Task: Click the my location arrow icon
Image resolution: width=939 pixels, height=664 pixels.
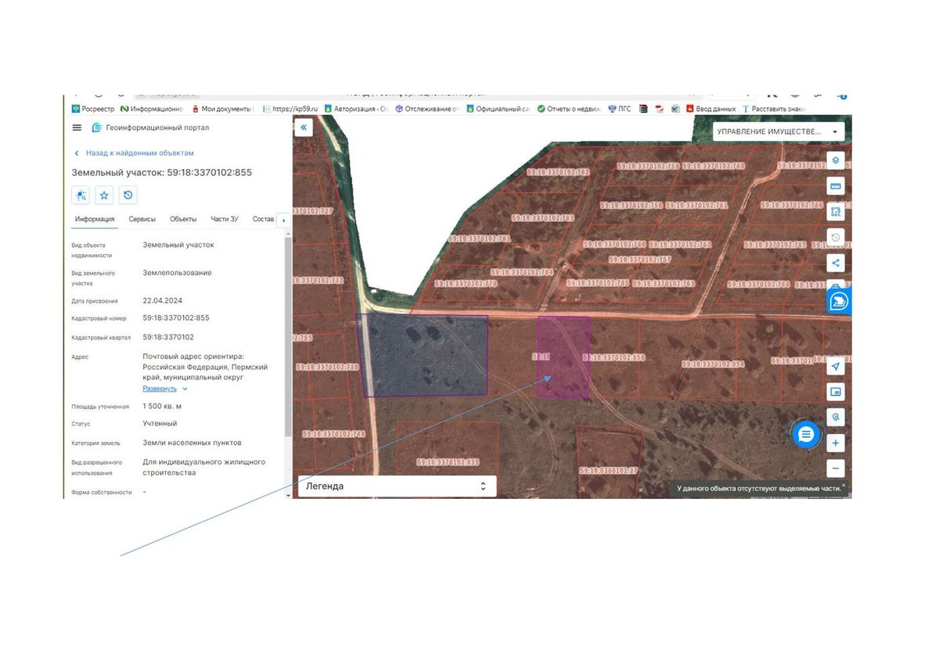Action: [x=836, y=366]
